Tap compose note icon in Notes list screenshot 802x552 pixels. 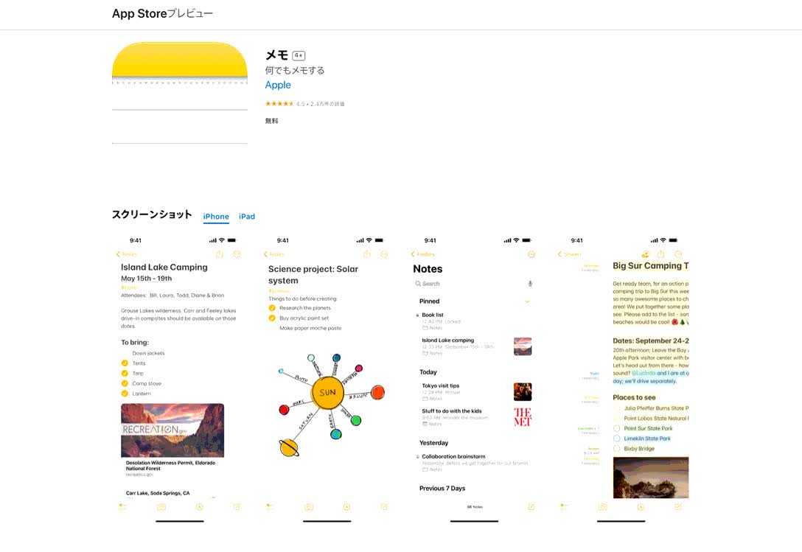pyautogui.click(x=531, y=506)
